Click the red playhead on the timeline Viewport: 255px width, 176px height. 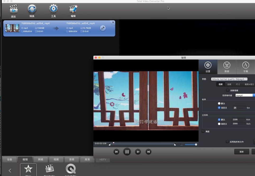click(113, 143)
